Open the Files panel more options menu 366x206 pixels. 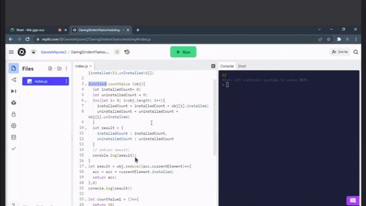(x=66, y=69)
